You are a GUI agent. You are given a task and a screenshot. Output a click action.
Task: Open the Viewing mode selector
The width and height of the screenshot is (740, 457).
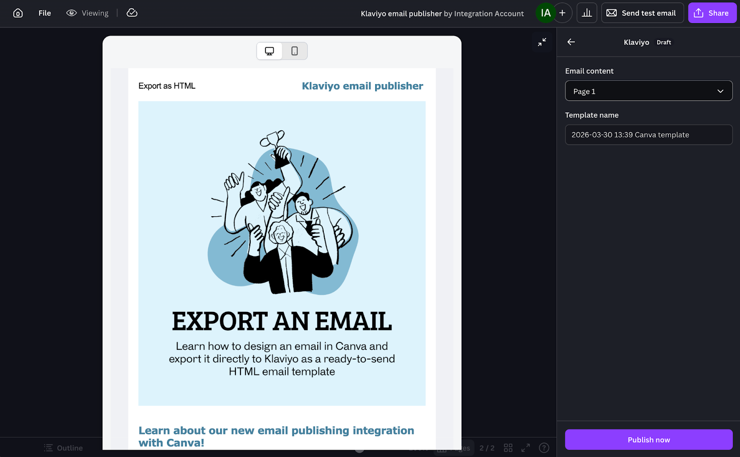pos(87,13)
